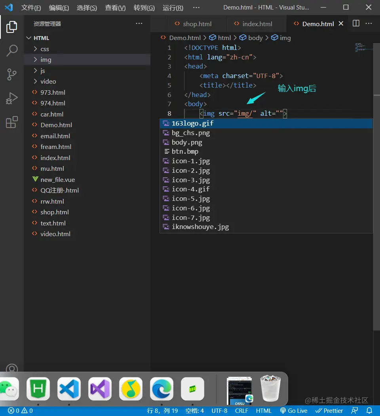Change line ending via CRLF
Screen dimensions: 380x416
(241, 411)
